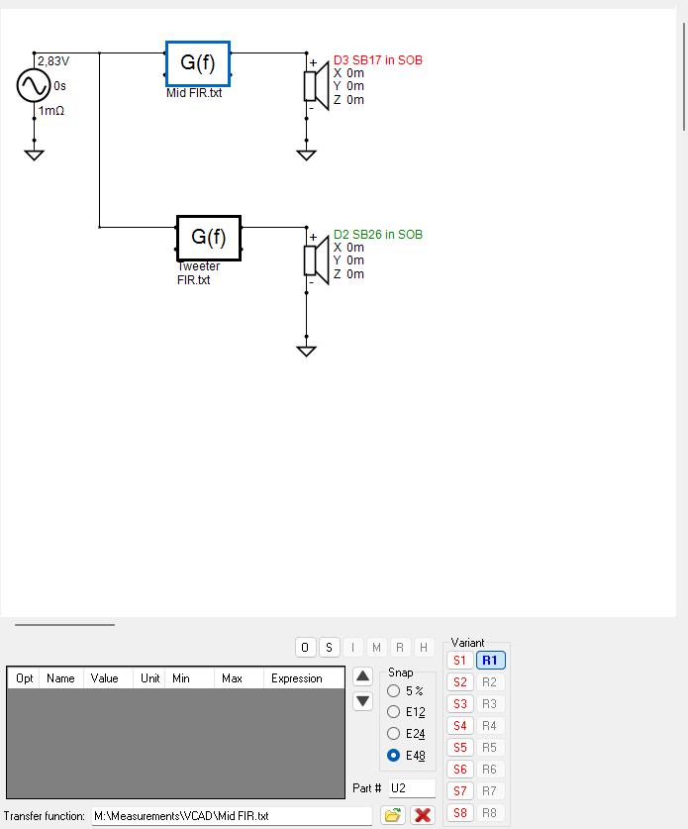Select E48 snap option
688x829 pixels.
click(406, 755)
